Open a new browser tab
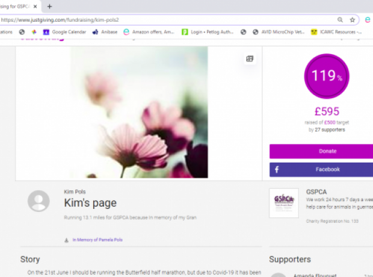 [49, 7]
